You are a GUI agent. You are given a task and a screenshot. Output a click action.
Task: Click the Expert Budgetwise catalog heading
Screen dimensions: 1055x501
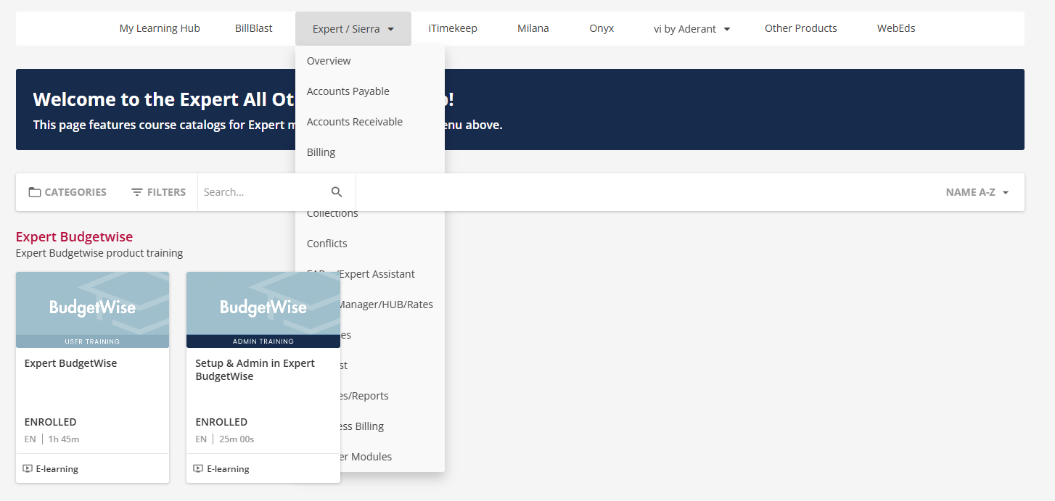(74, 236)
